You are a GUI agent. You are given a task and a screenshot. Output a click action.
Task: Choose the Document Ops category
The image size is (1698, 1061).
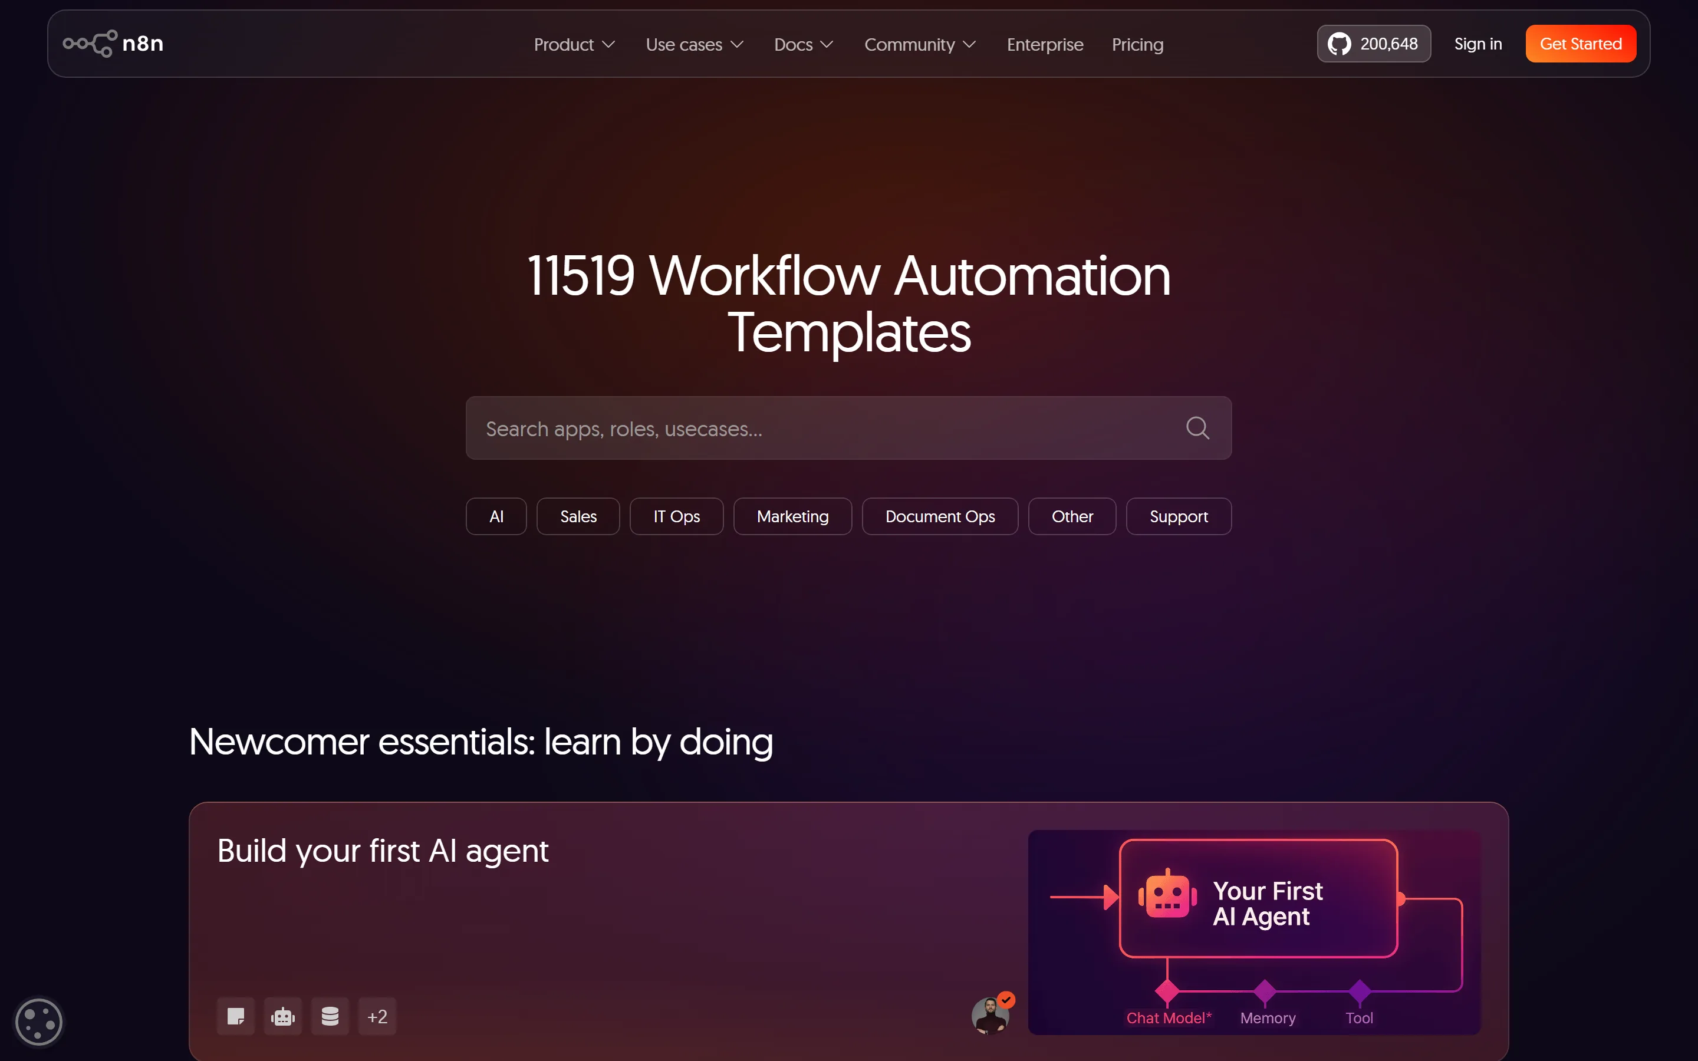(940, 516)
